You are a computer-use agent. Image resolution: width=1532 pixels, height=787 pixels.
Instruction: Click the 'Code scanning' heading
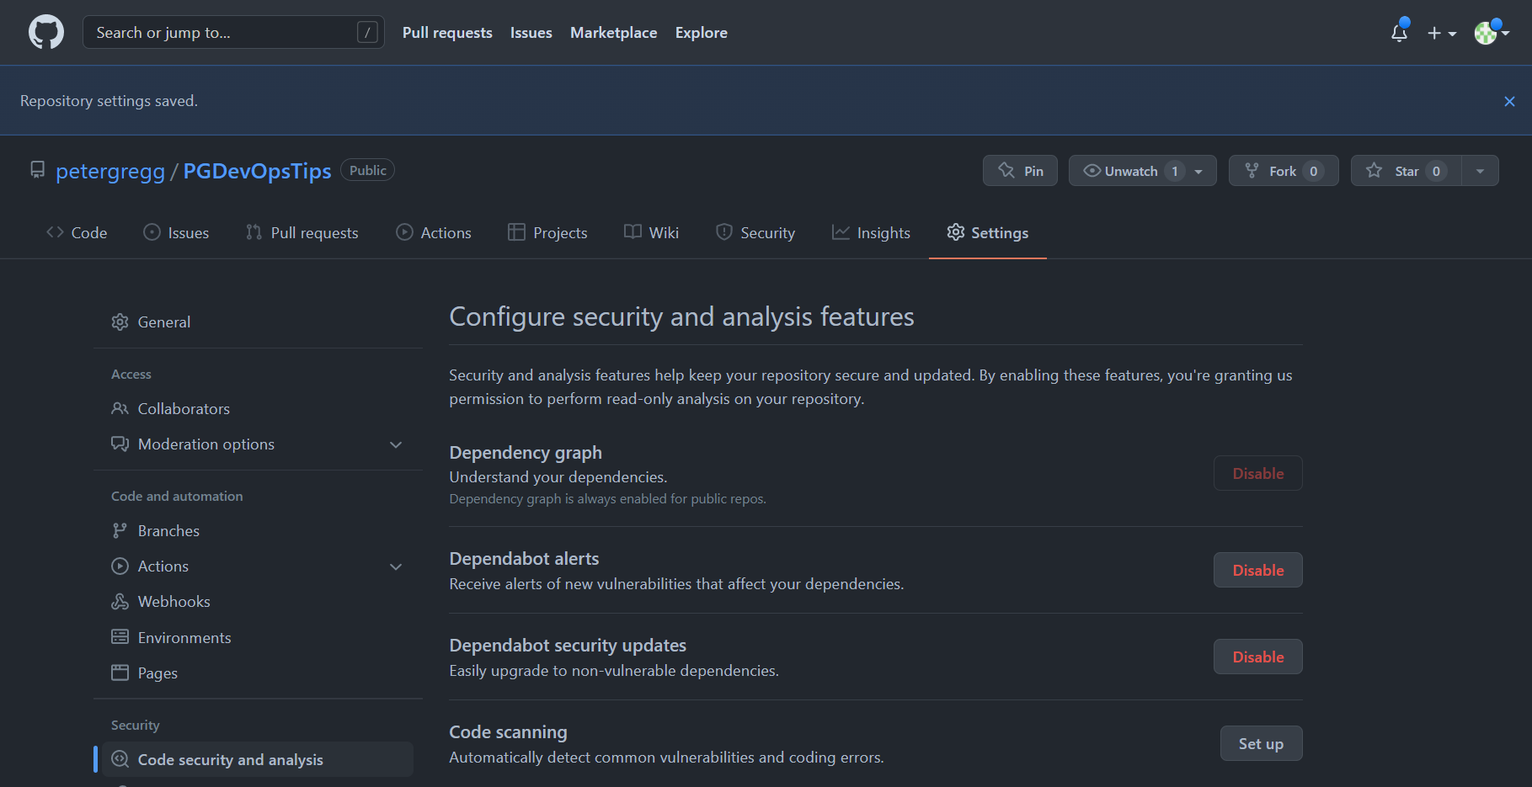coord(508,732)
